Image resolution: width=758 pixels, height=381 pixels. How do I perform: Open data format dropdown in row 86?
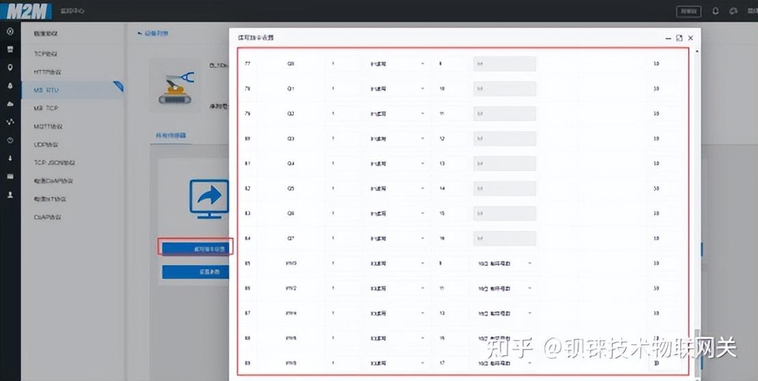click(505, 288)
